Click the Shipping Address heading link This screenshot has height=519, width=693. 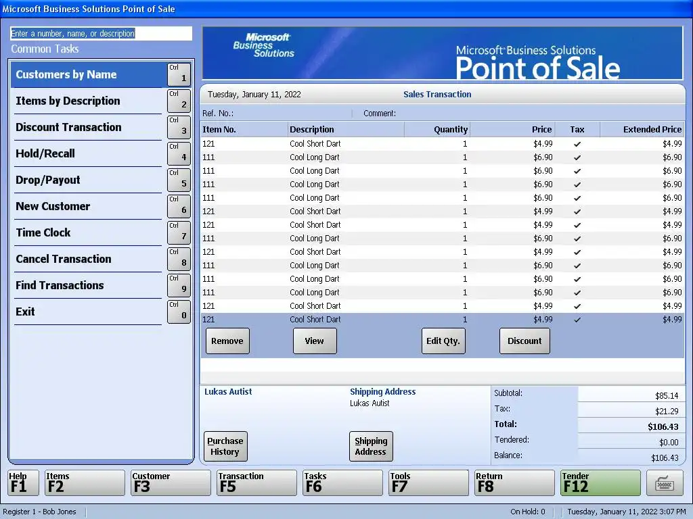coord(383,391)
